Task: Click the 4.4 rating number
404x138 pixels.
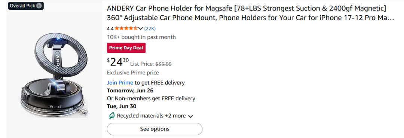Action: (110, 28)
